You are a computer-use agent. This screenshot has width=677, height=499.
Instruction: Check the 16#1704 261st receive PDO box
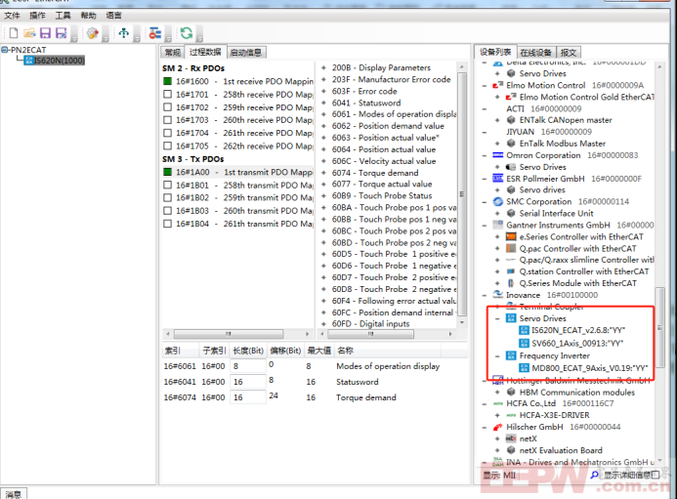[167, 133]
